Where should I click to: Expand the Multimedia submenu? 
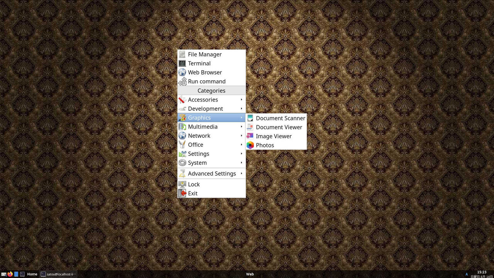203,127
